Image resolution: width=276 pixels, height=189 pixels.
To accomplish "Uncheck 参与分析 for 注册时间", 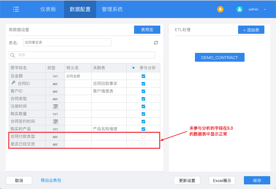I will (x=143, y=106).
